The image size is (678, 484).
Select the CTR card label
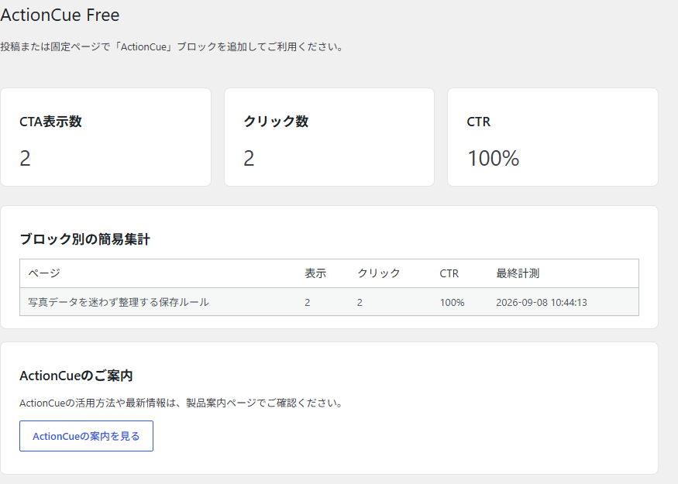point(479,122)
